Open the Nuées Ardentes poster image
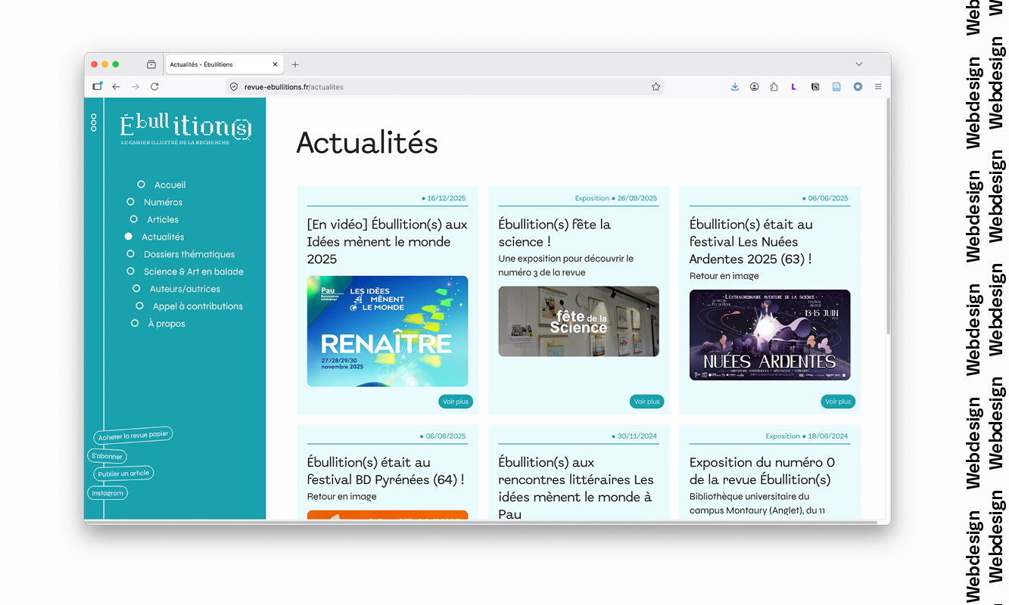This screenshot has height=605, width=1009. tap(770, 335)
